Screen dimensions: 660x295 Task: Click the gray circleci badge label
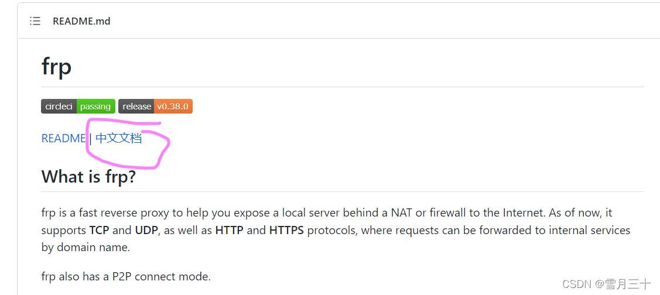tap(59, 107)
